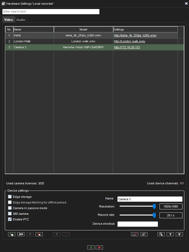This screenshot has width=189, height=252.
Task: Confirm with the green checkmark button
Action: [91, 247]
